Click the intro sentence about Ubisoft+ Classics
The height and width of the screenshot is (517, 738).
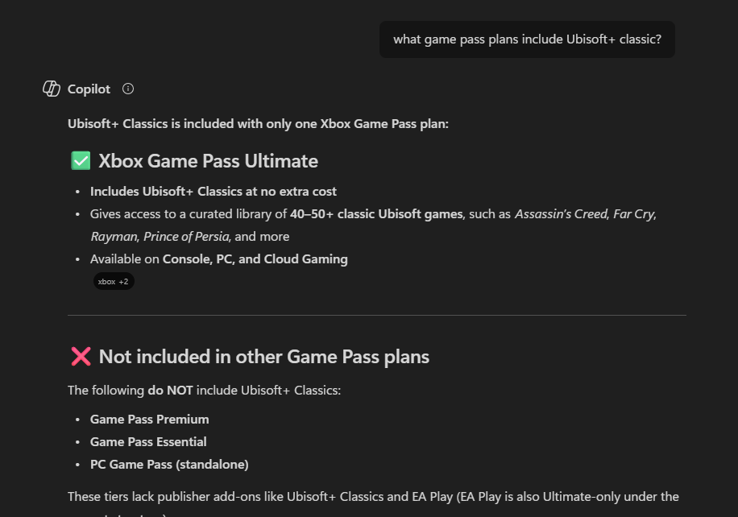(258, 124)
